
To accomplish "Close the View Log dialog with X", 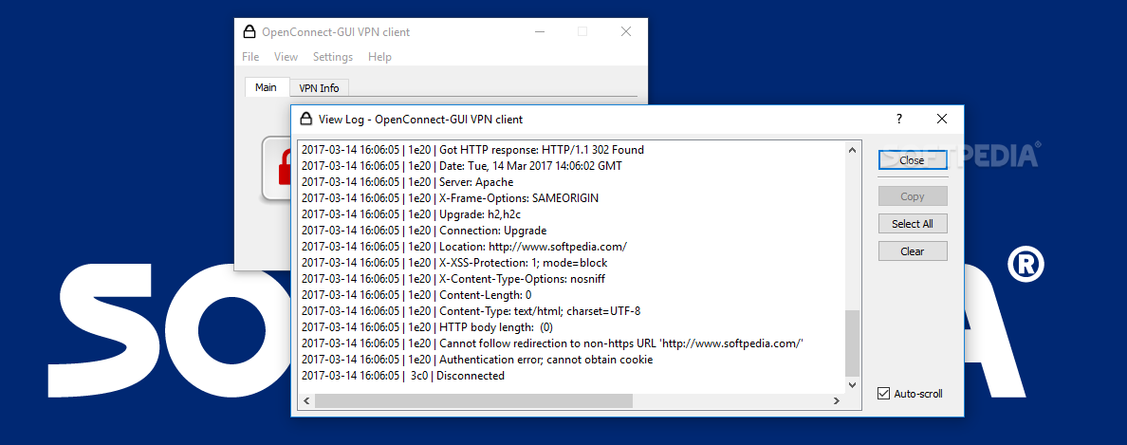I will pyautogui.click(x=942, y=120).
